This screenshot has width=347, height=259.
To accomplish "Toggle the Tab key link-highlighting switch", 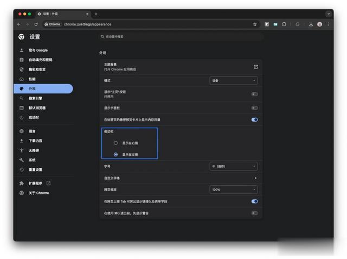I will 254,201.
